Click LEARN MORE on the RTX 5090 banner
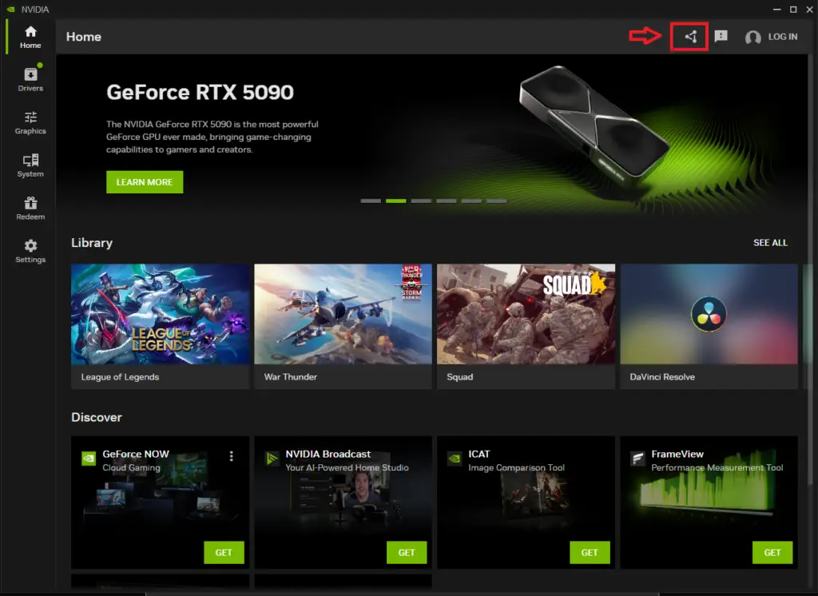The width and height of the screenshot is (818, 596). point(145,182)
